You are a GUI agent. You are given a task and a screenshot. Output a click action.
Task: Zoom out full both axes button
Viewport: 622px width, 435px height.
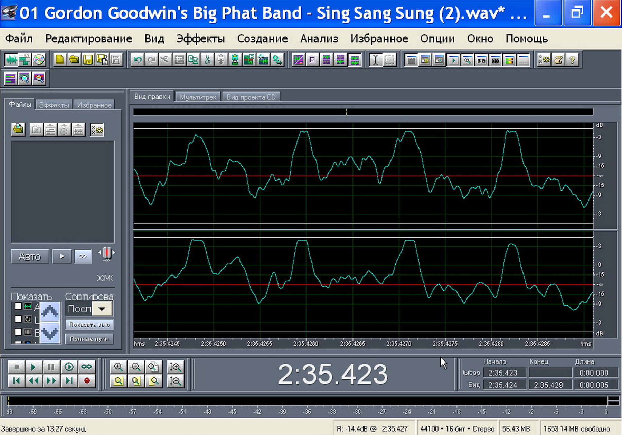(x=153, y=367)
